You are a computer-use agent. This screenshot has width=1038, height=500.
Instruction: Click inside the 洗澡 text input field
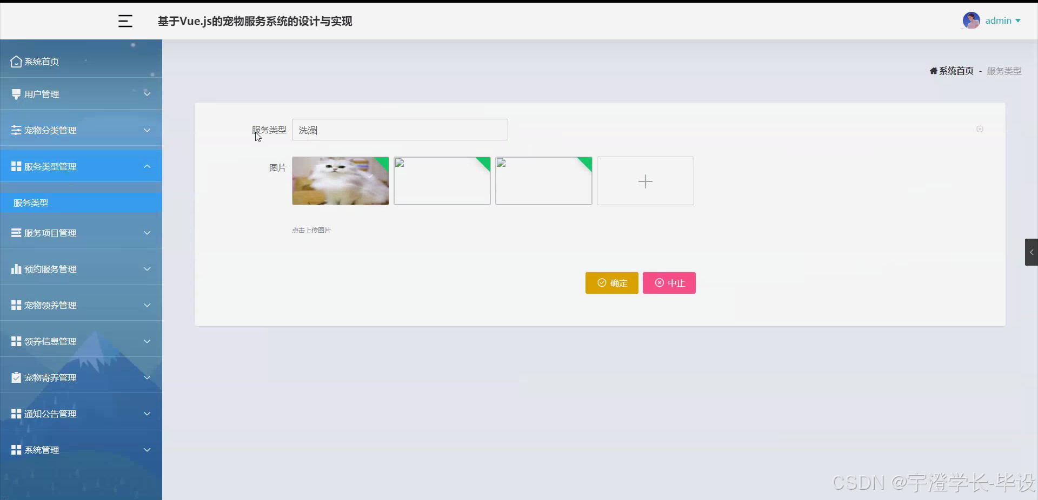(400, 130)
